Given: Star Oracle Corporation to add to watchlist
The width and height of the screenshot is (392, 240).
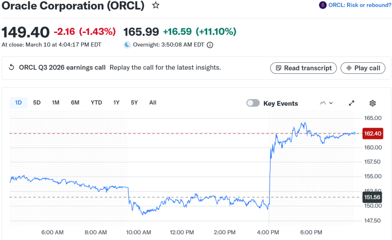Looking at the screenshot, I should [x=155, y=5].
